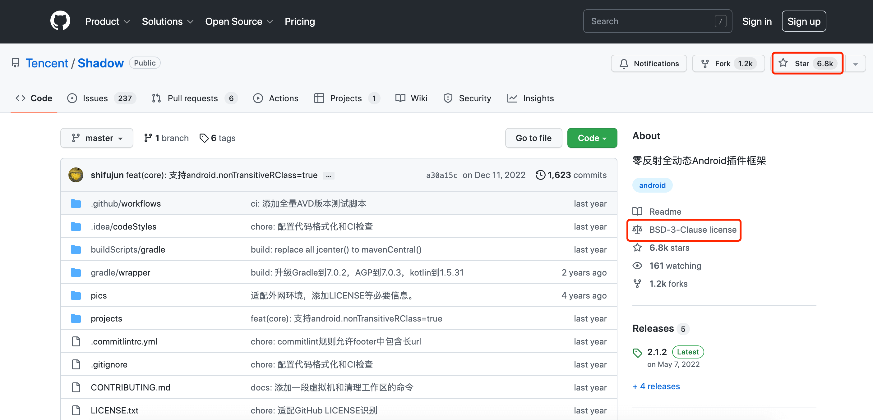Image resolution: width=873 pixels, height=420 pixels.
Task: Click the green tag icon by release 2.1.2
Action: pos(637,353)
